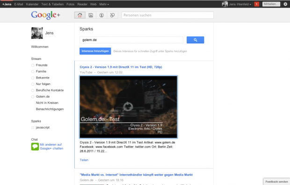Select the Golem.de circle stream

click(x=43, y=97)
